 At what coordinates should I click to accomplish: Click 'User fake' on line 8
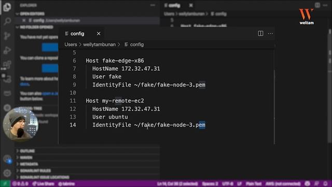tap(107, 76)
